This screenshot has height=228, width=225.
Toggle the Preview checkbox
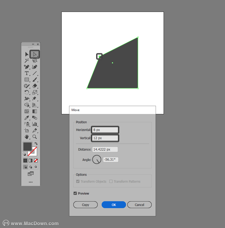coord(75,193)
